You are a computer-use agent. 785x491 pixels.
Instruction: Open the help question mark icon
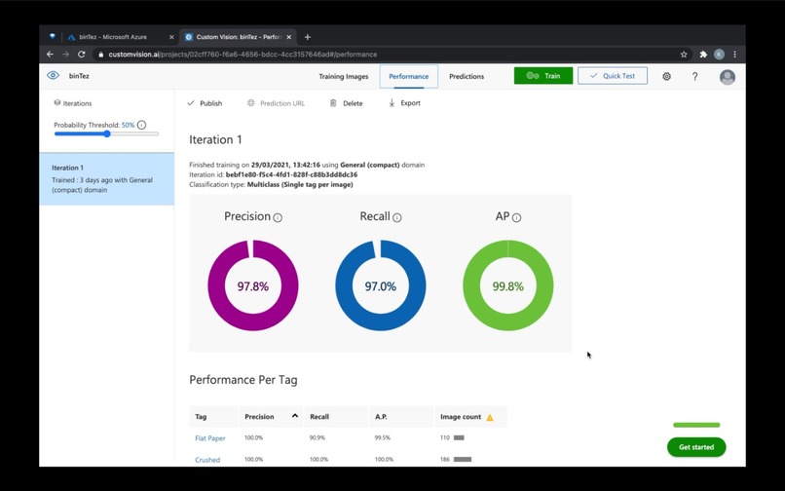click(694, 76)
